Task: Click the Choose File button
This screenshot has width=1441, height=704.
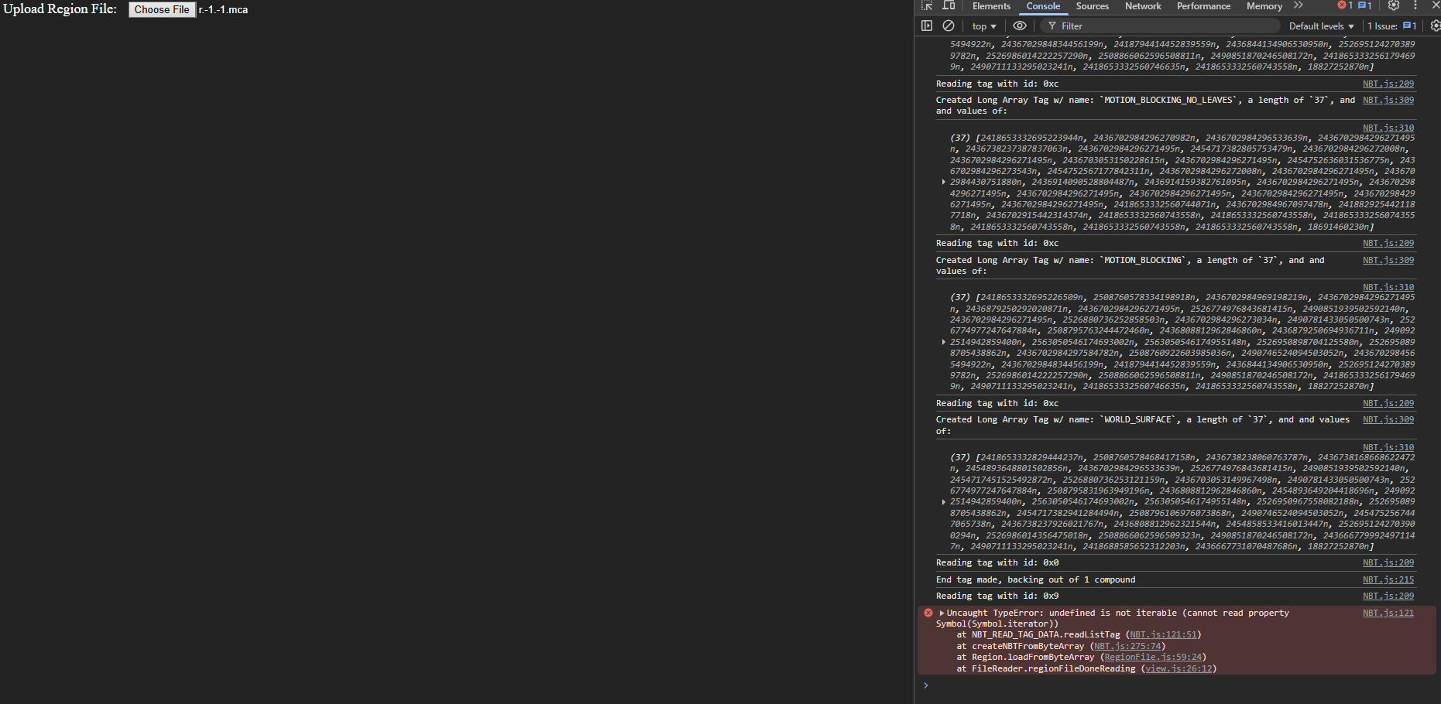Action: coord(162,10)
